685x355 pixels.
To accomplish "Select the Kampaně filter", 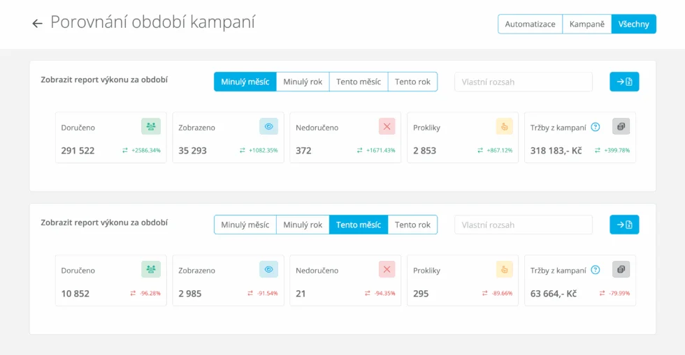I will point(586,24).
